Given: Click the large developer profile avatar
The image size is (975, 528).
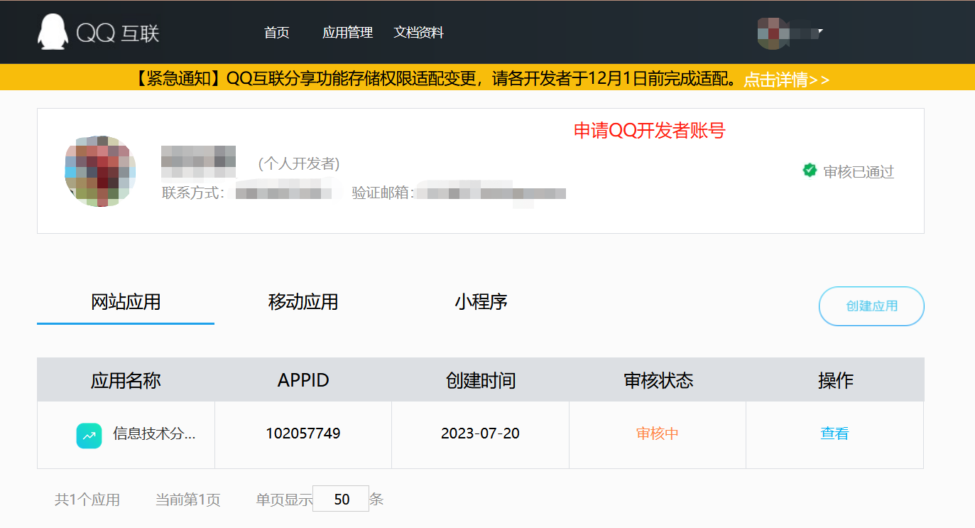Looking at the screenshot, I should 100,171.
